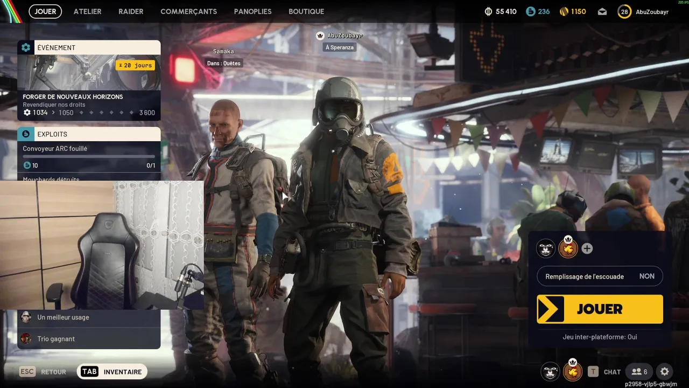
Task: Click the À Speranza status label
Action: 340,47
